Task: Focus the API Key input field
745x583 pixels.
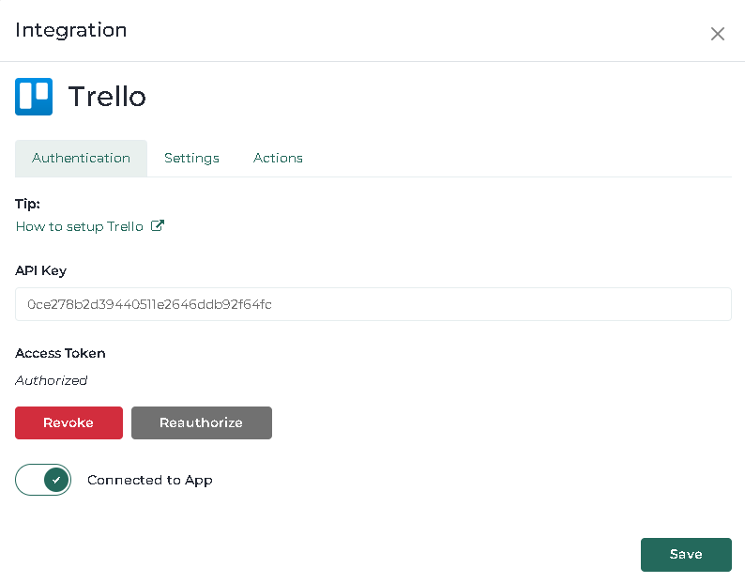Action: (373, 304)
